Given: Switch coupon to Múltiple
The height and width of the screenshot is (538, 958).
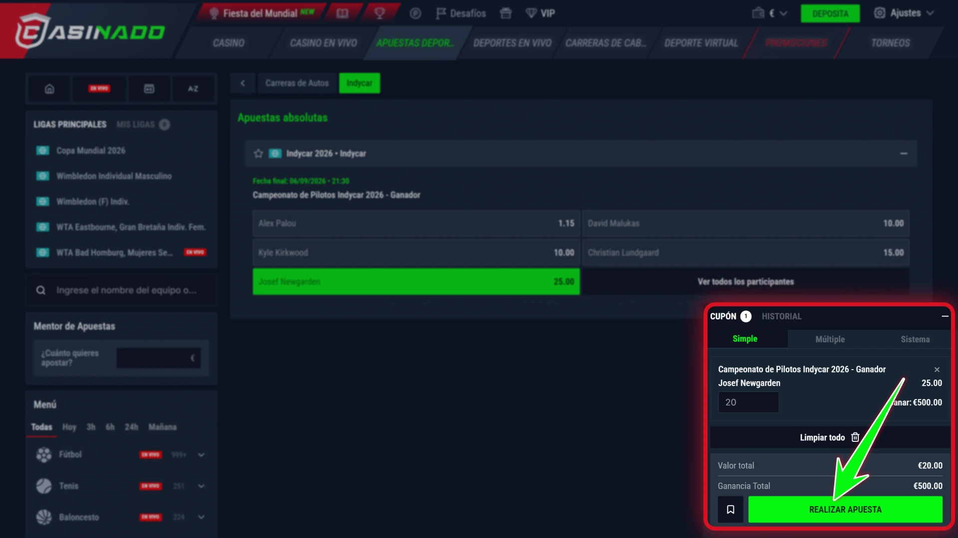Looking at the screenshot, I should [830, 339].
